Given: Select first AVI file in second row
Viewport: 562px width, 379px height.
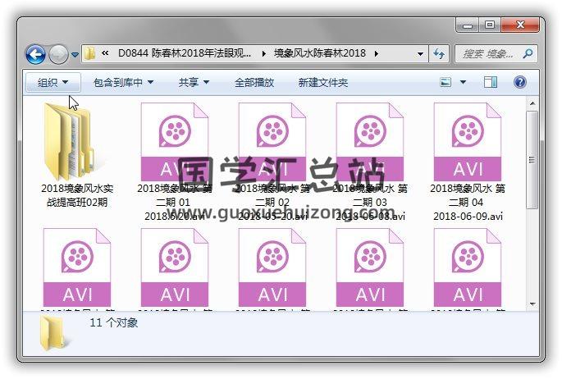Looking at the screenshot, I should point(77,267).
